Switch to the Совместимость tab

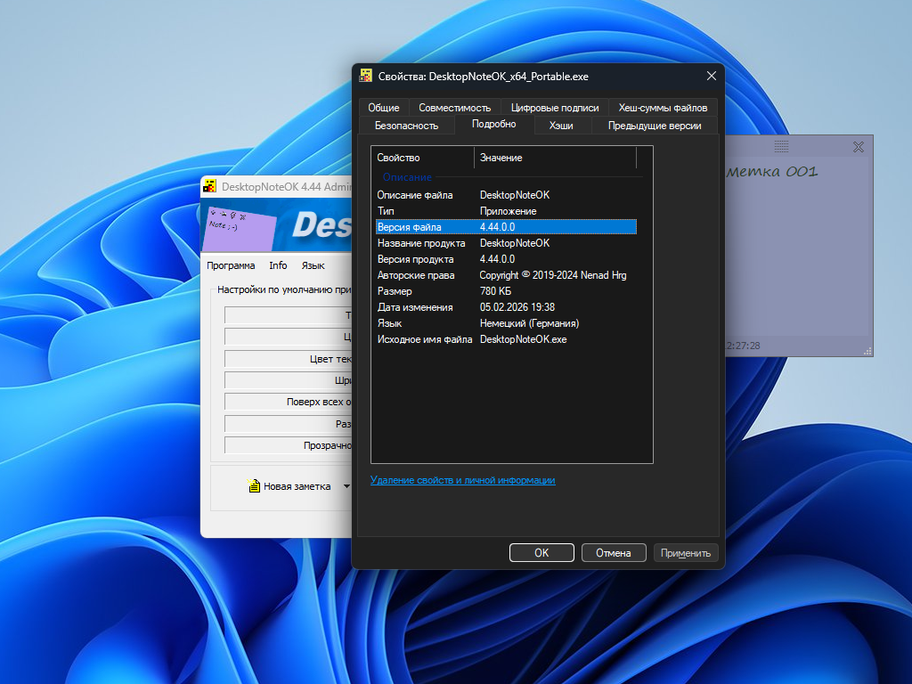point(455,108)
